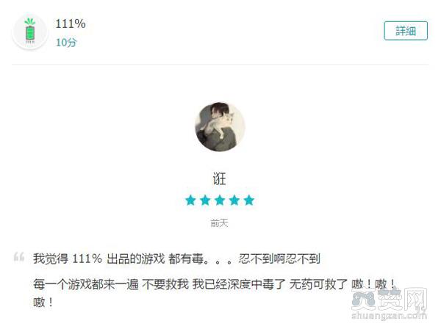Select the first rating star

coord(190,200)
